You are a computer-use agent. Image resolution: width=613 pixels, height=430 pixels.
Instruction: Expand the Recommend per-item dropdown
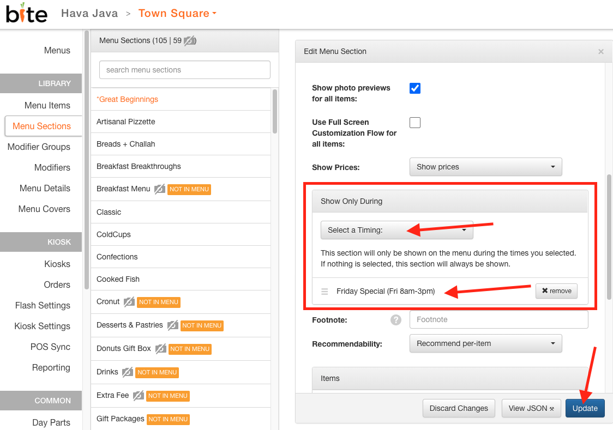pos(485,343)
